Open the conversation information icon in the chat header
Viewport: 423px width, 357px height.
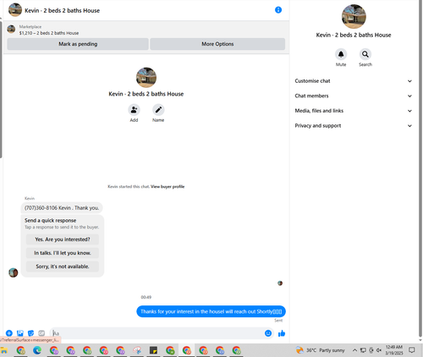tap(278, 10)
